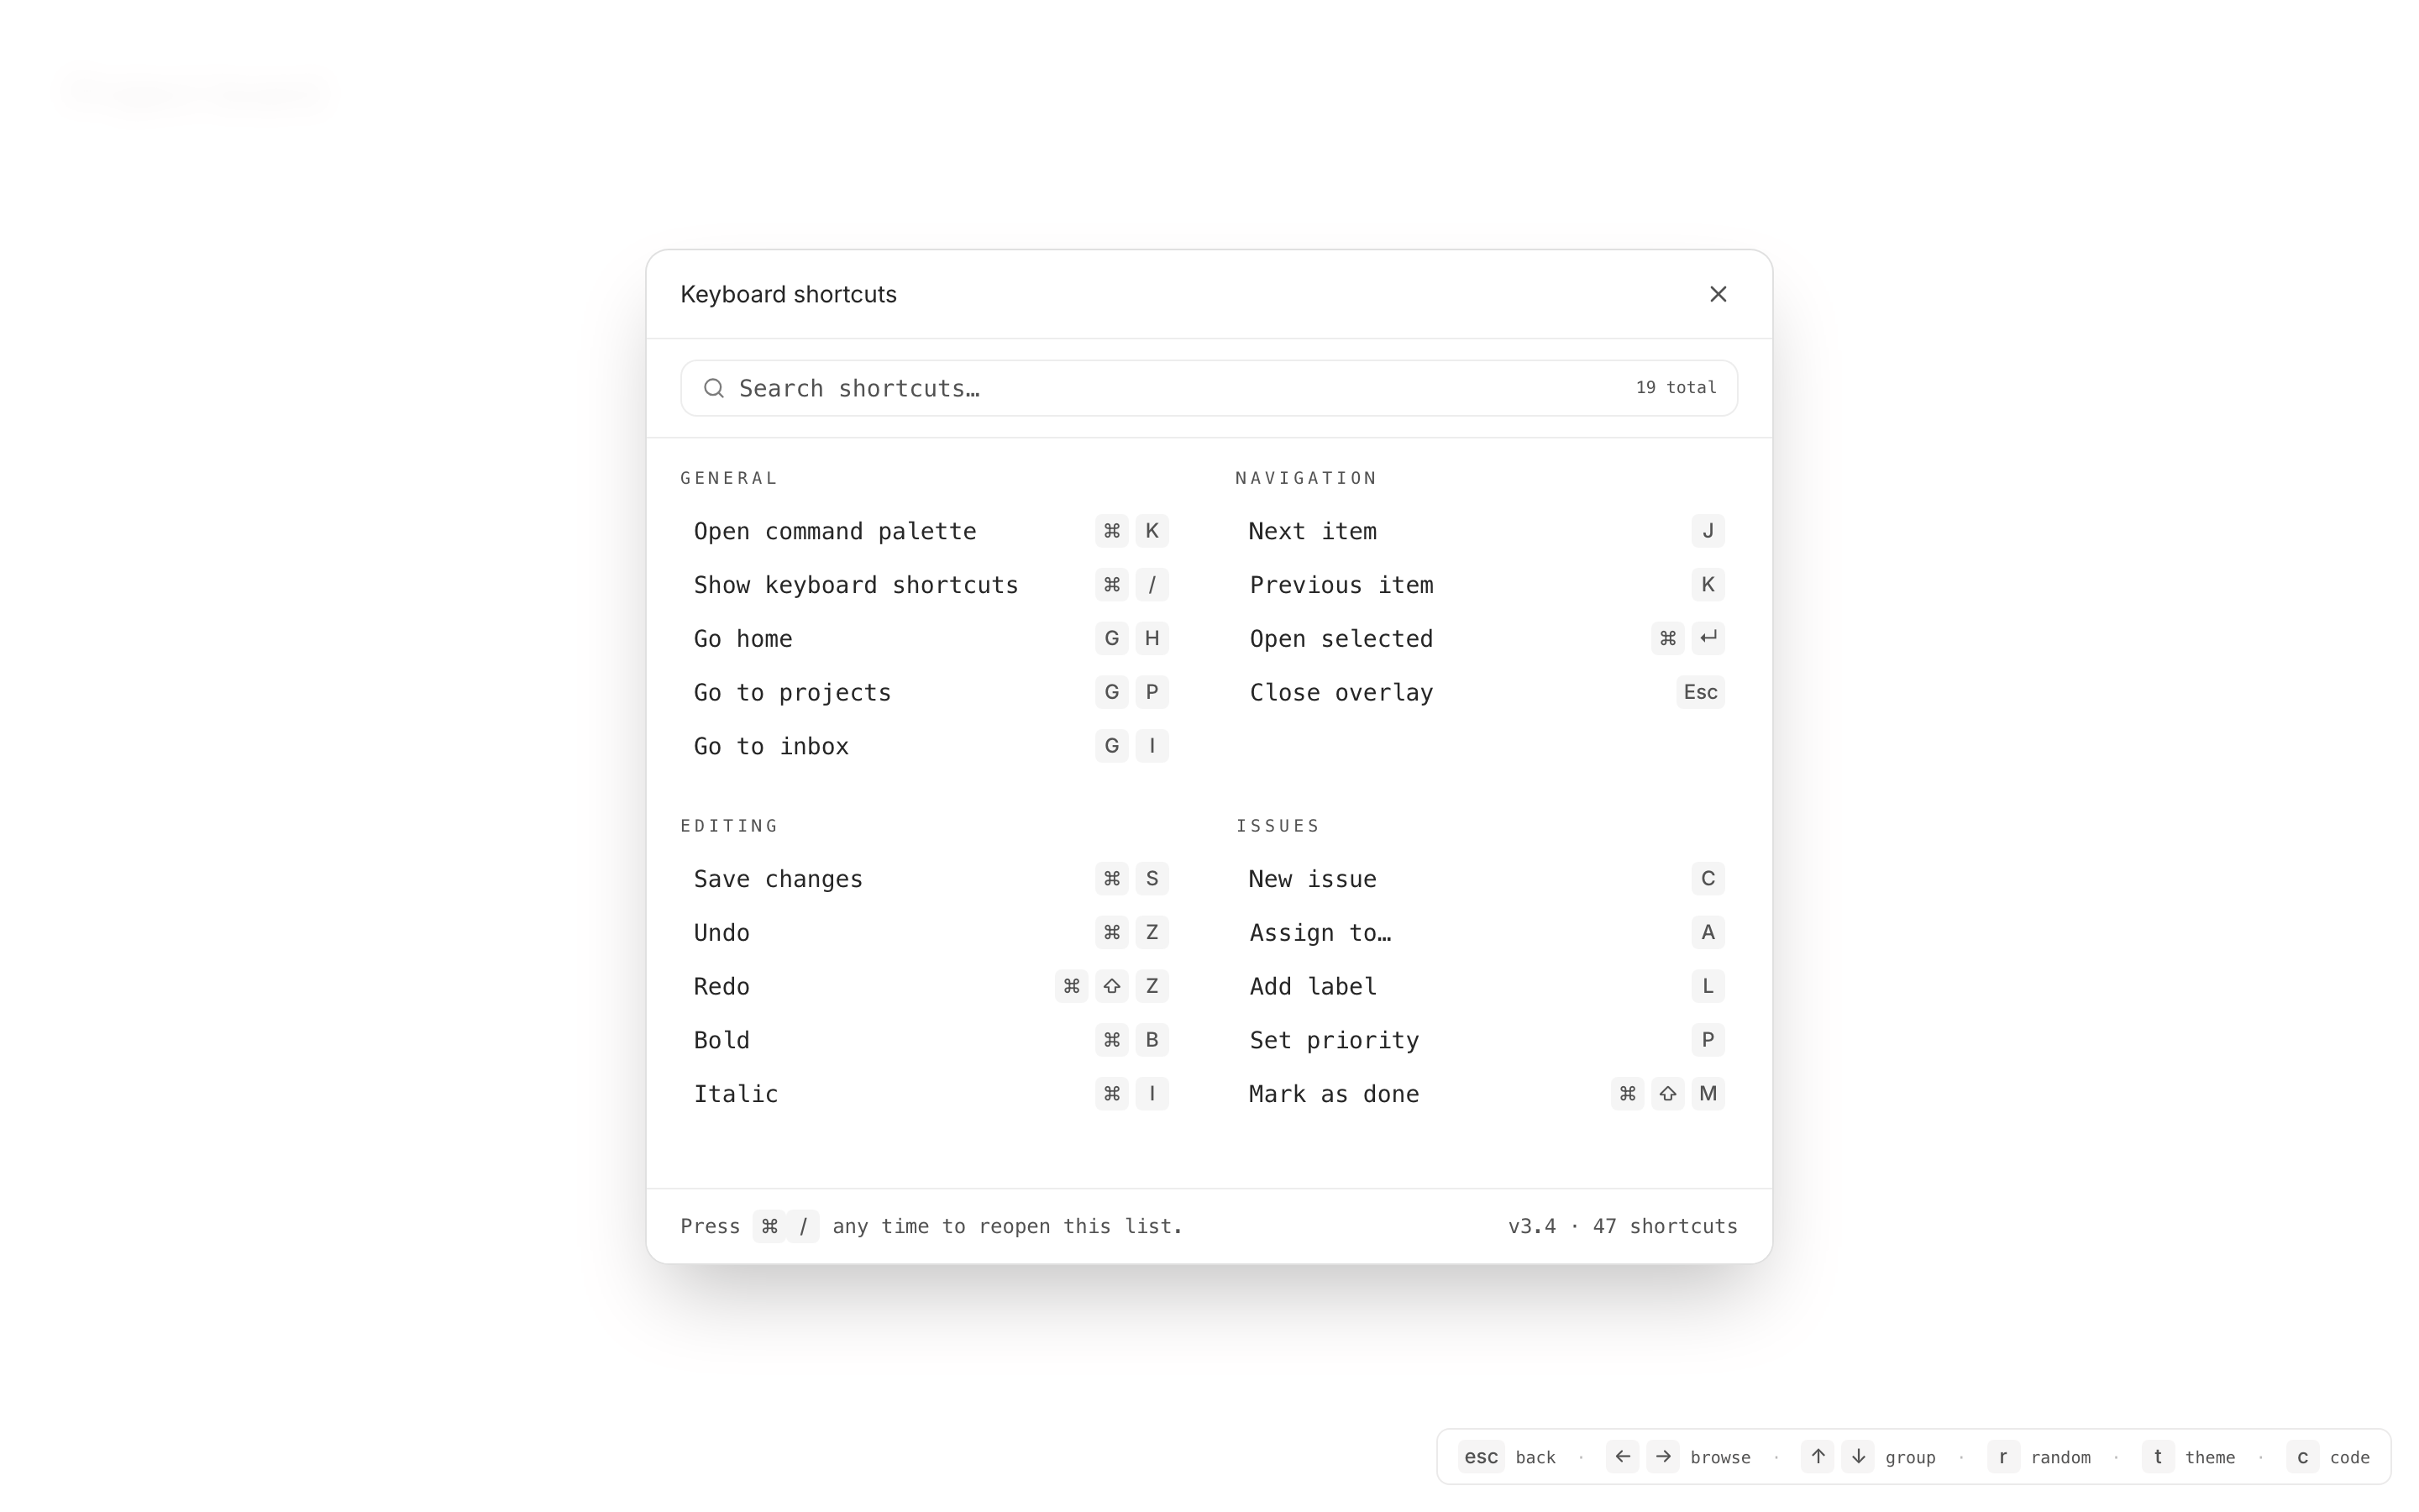Click the shift key icon in Redo row
The image size is (2419, 1512).
[x=1110, y=986]
